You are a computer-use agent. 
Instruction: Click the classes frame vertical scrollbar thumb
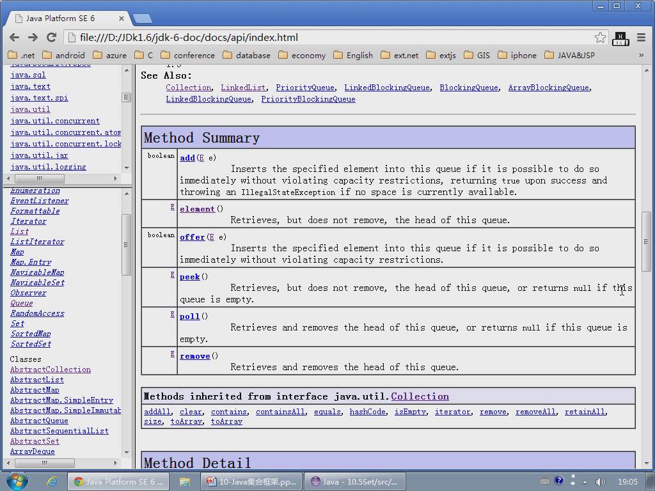(x=126, y=245)
